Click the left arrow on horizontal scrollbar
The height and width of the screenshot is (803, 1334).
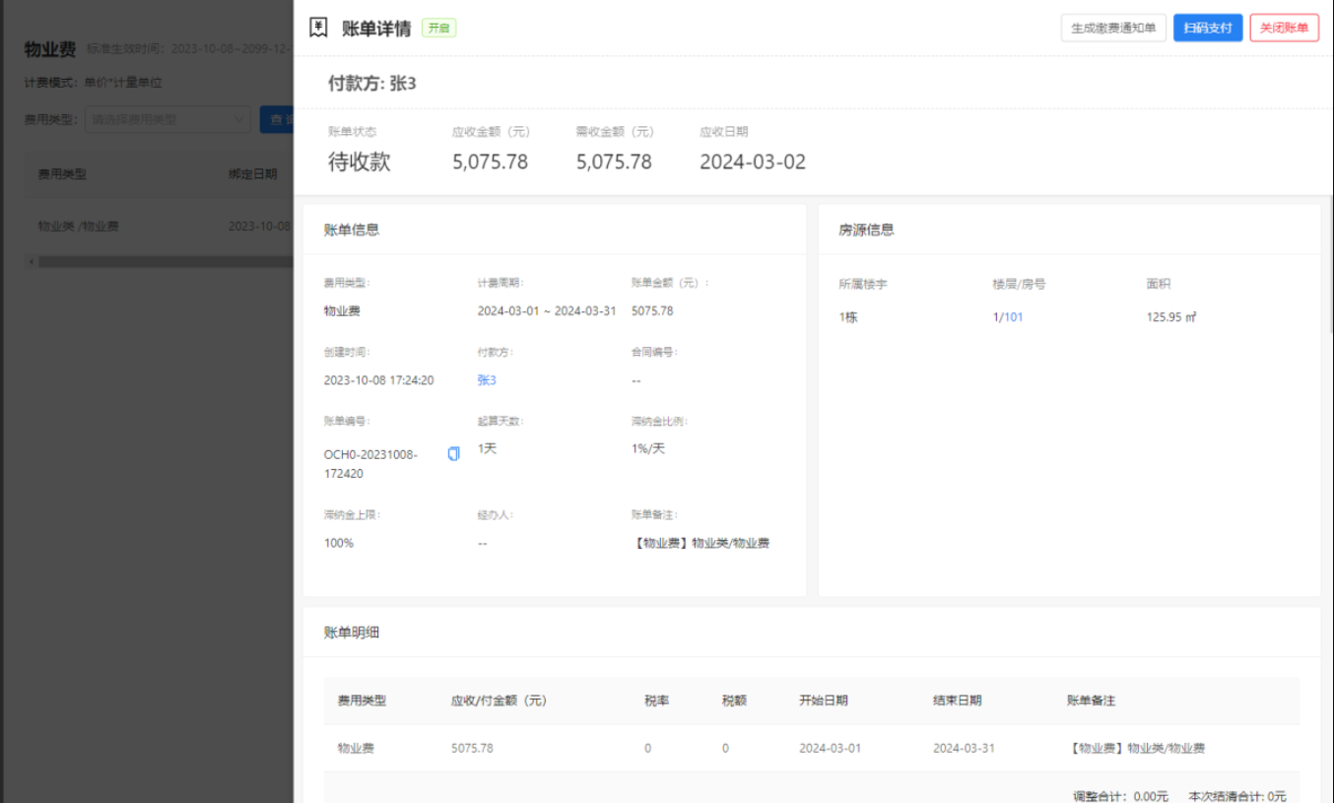pyautogui.click(x=31, y=261)
